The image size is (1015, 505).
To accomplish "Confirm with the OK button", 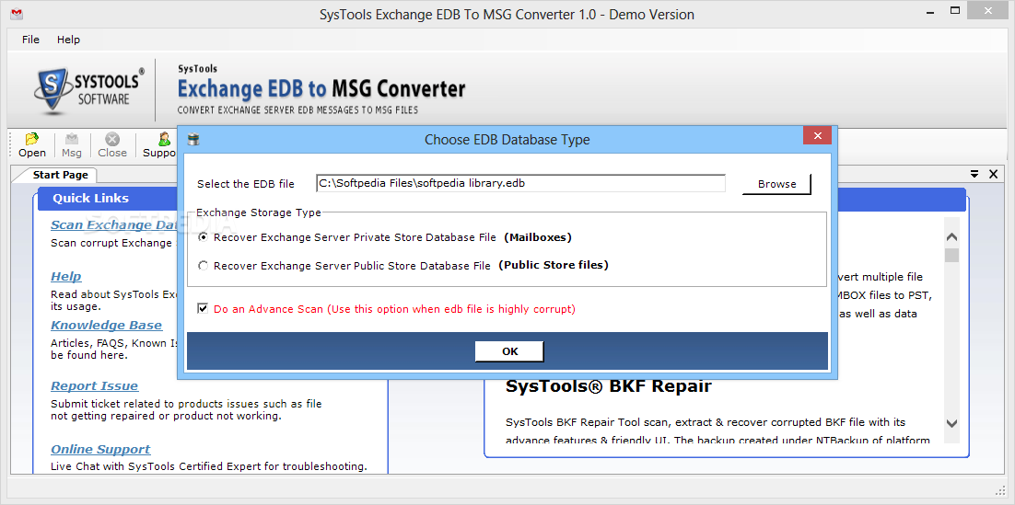I will coord(509,351).
